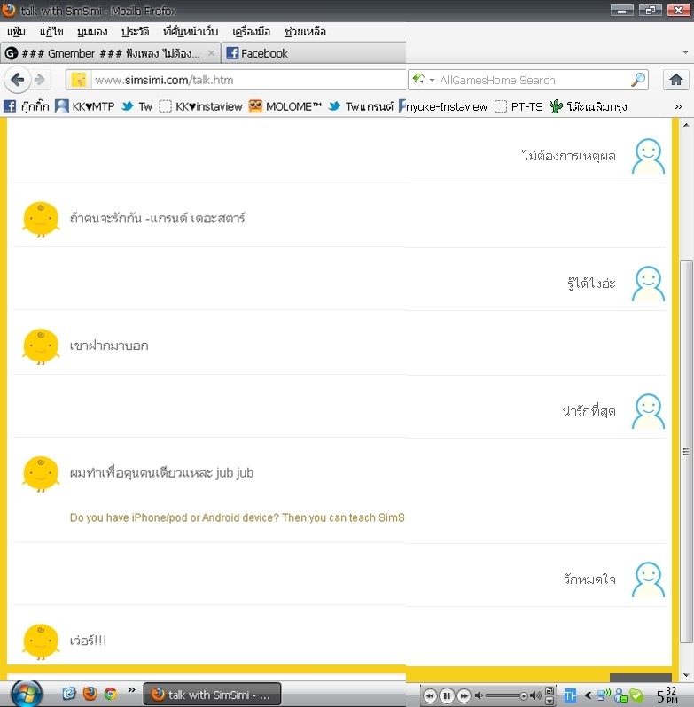Click the Forward navigation arrow
The image size is (694, 707).
[x=40, y=80]
